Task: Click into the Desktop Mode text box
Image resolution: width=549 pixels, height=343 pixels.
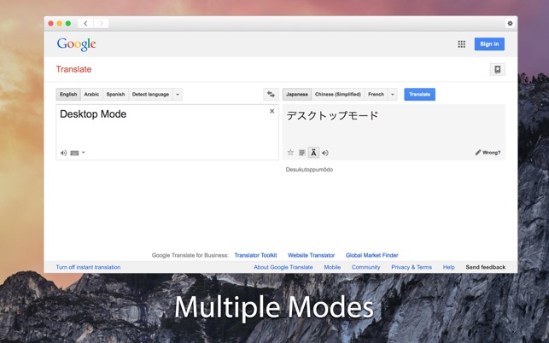Action: 167,132
